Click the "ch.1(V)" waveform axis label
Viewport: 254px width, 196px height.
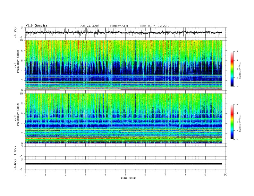coord(15,32)
